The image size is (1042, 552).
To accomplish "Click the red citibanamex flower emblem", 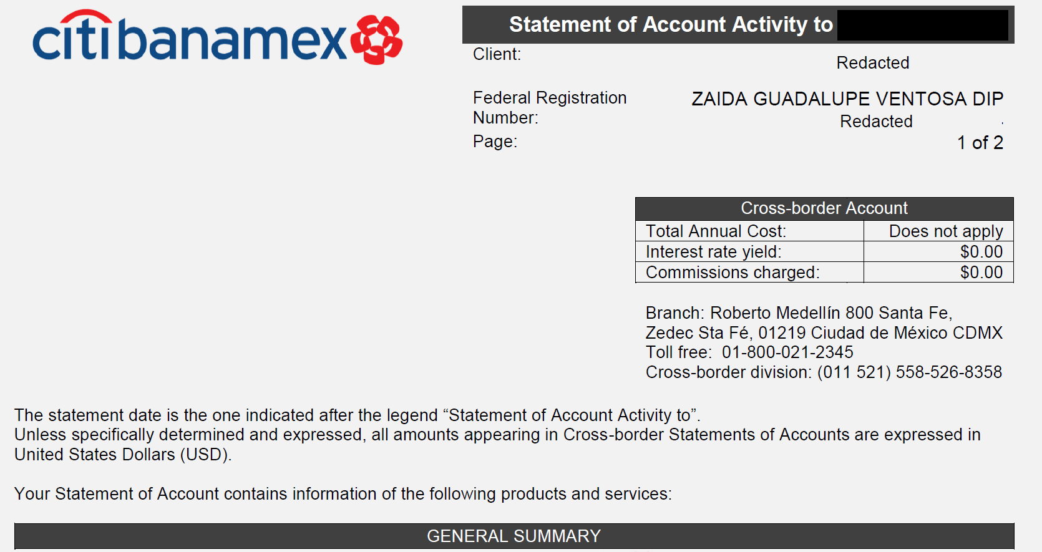I will coord(376,40).
